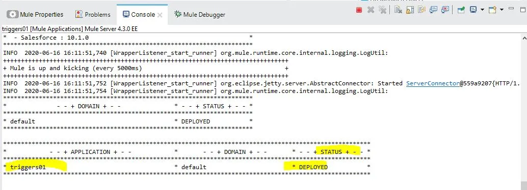Click the console vertical scrollbar thumb
527x190 pixels.
click(523, 185)
